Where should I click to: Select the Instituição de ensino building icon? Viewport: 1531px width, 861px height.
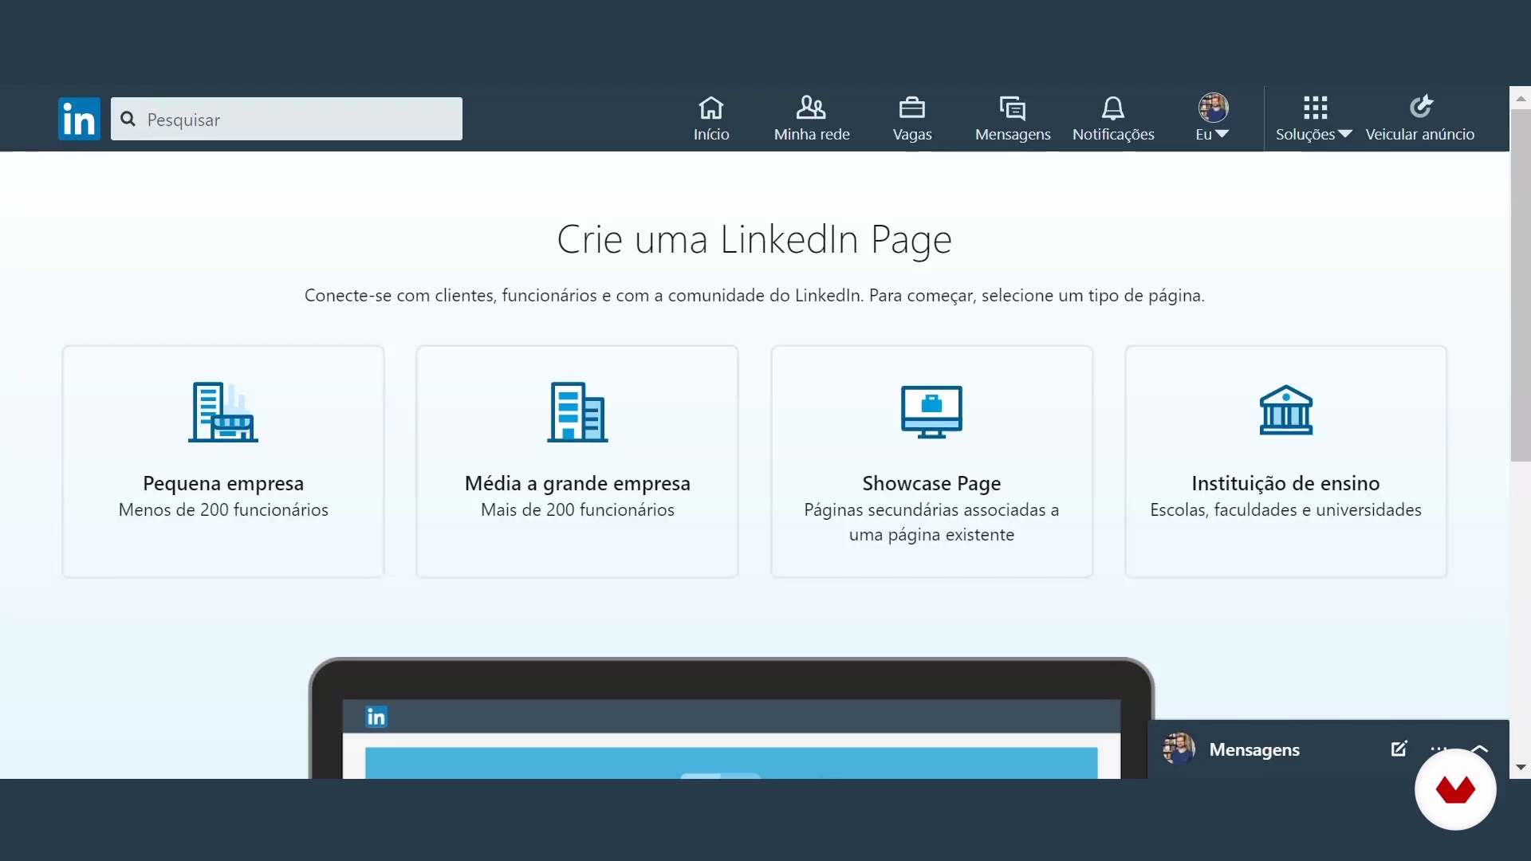pos(1285,411)
